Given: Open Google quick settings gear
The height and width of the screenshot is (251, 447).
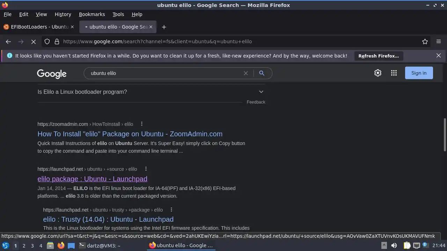Looking at the screenshot, I should click(378, 73).
